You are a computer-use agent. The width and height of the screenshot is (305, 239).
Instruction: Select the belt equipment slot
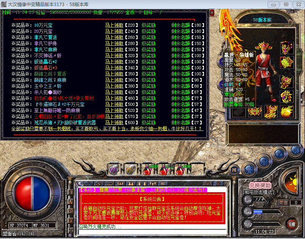click(x=255, y=112)
